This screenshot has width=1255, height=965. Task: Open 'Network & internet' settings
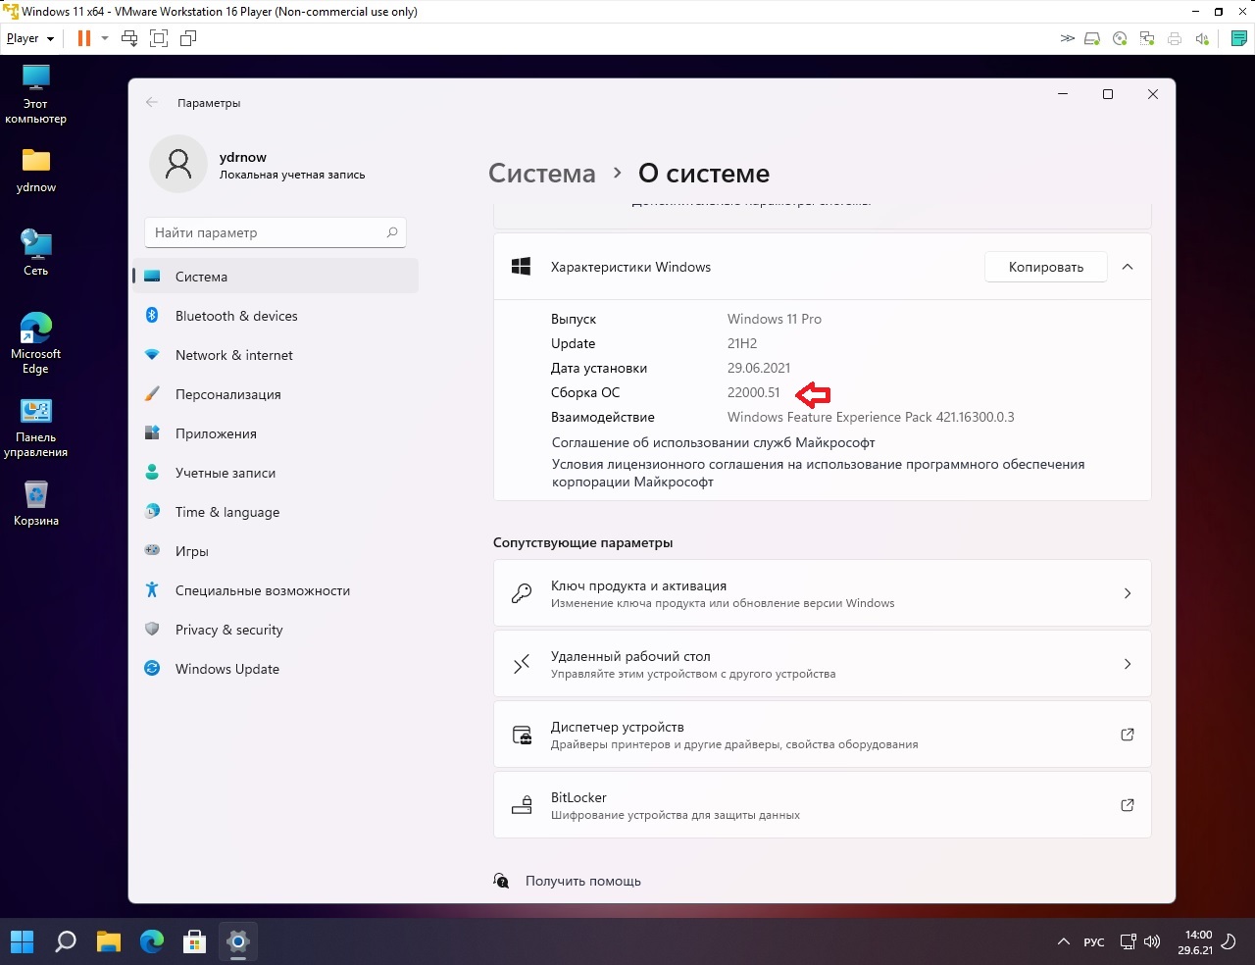coord(276,355)
